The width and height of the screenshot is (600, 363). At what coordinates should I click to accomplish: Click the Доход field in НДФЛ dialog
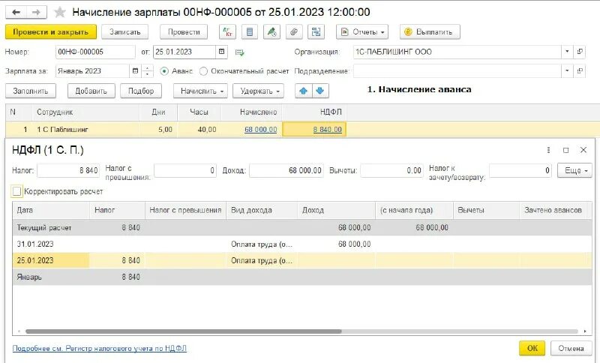click(x=286, y=170)
